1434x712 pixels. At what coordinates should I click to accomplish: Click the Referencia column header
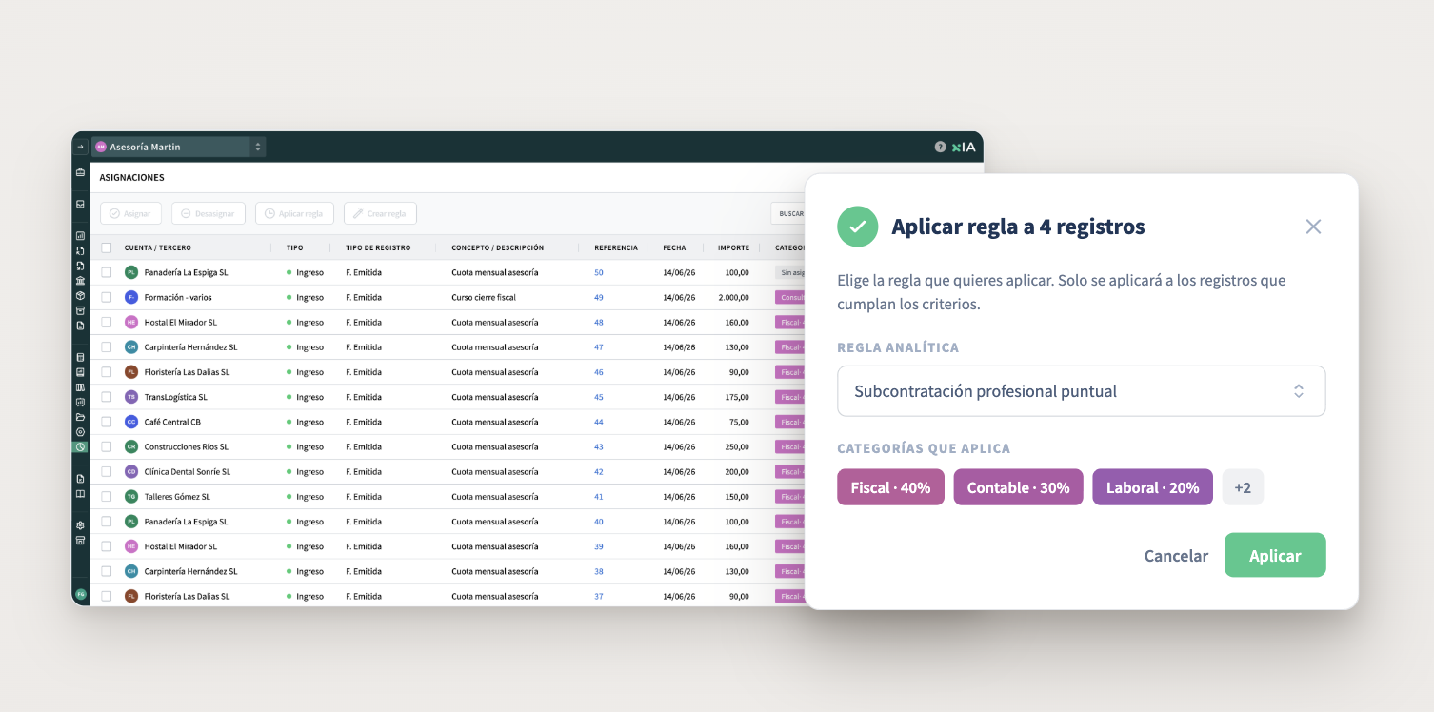(x=616, y=247)
